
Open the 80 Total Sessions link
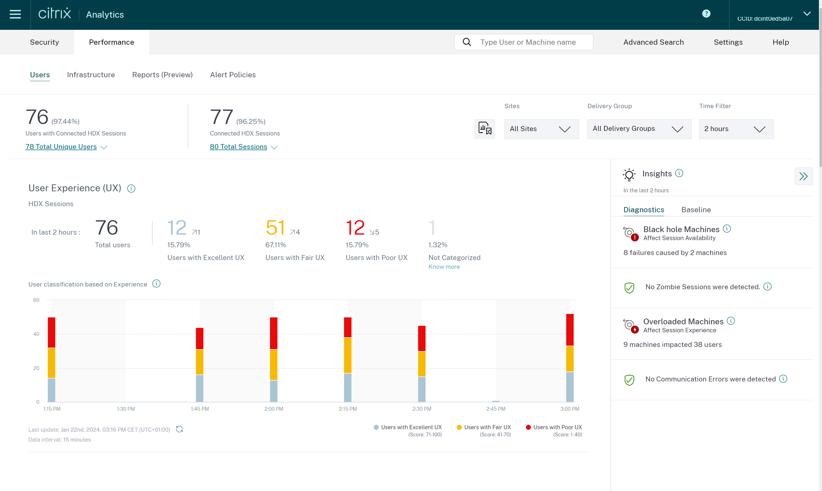click(238, 147)
